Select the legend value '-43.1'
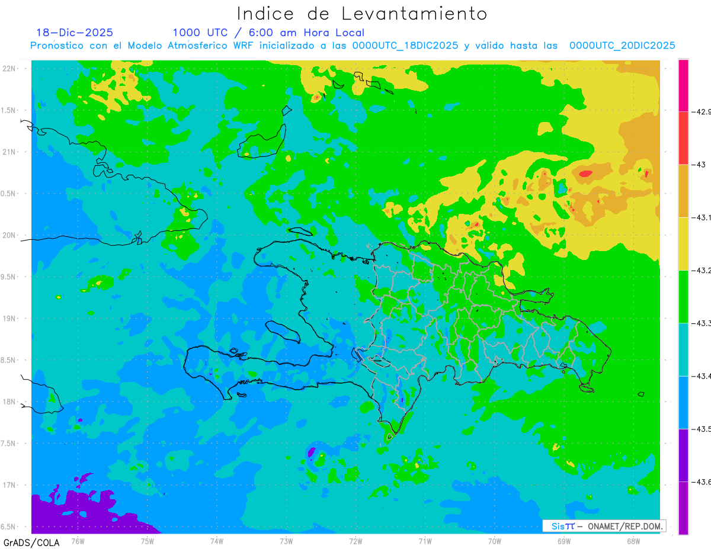711x549 pixels. [x=701, y=217]
